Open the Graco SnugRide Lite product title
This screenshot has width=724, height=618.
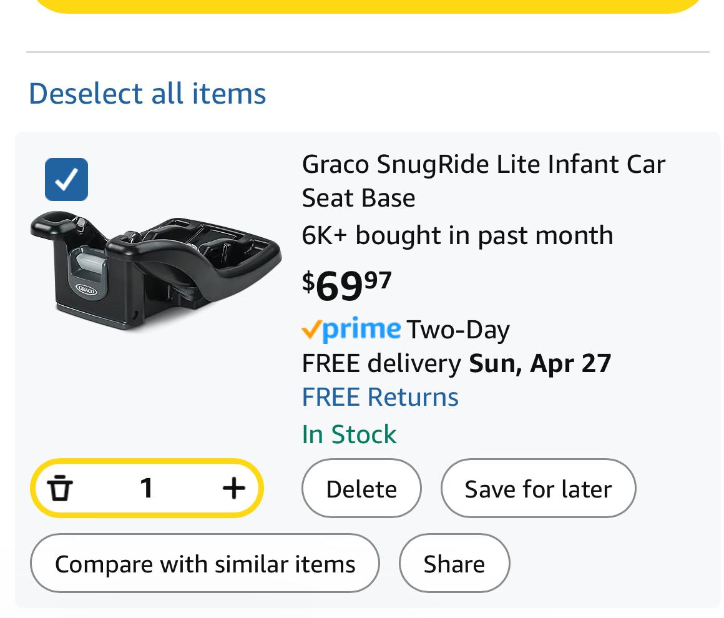click(x=483, y=181)
